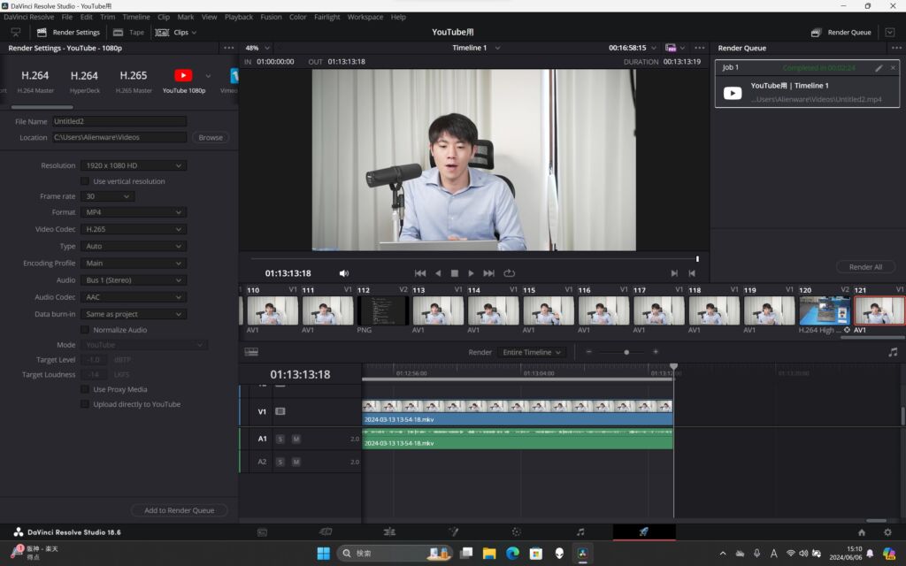The width and height of the screenshot is (906, 566).
Task: Open the Resolution dropdown
Action: (x=134, y=165)
